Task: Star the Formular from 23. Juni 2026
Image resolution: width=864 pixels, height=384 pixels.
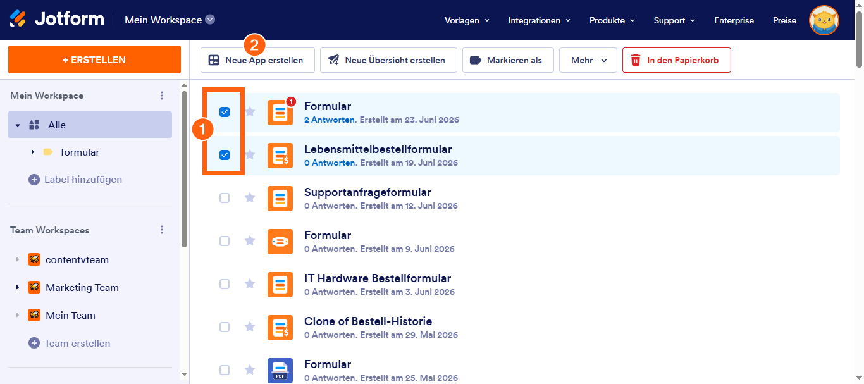Action: click(x=250, y=112)
